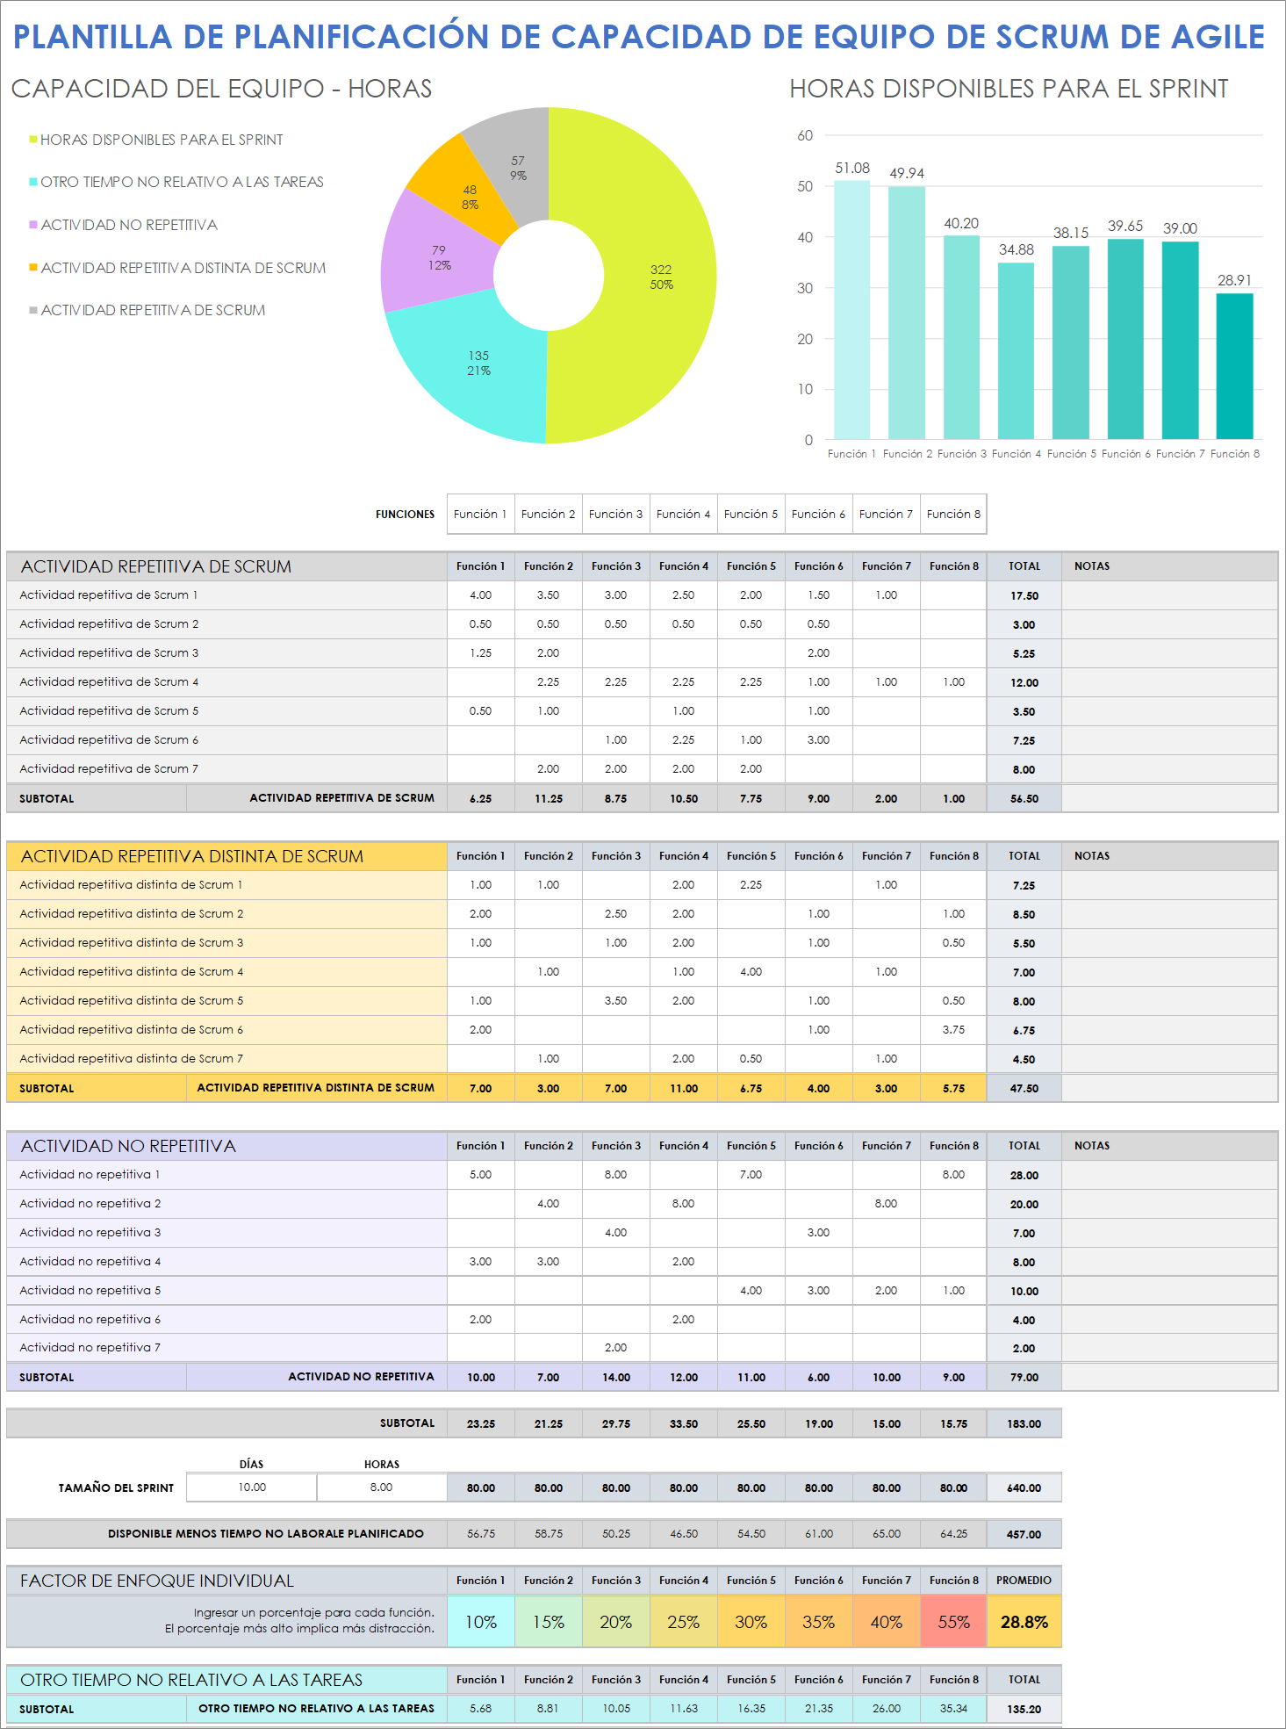Click the Función 8 bar labeled 28.91
The image size is (1286, 1729).
[1234, 366]
